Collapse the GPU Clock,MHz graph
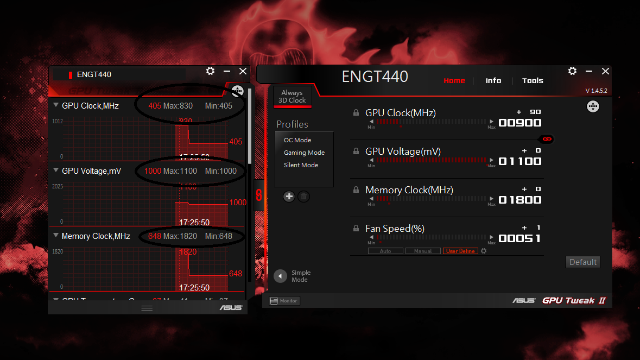This screenshot has width=640, height=360. coord(56,105)
